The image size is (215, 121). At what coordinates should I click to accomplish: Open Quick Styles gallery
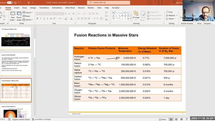143,16
